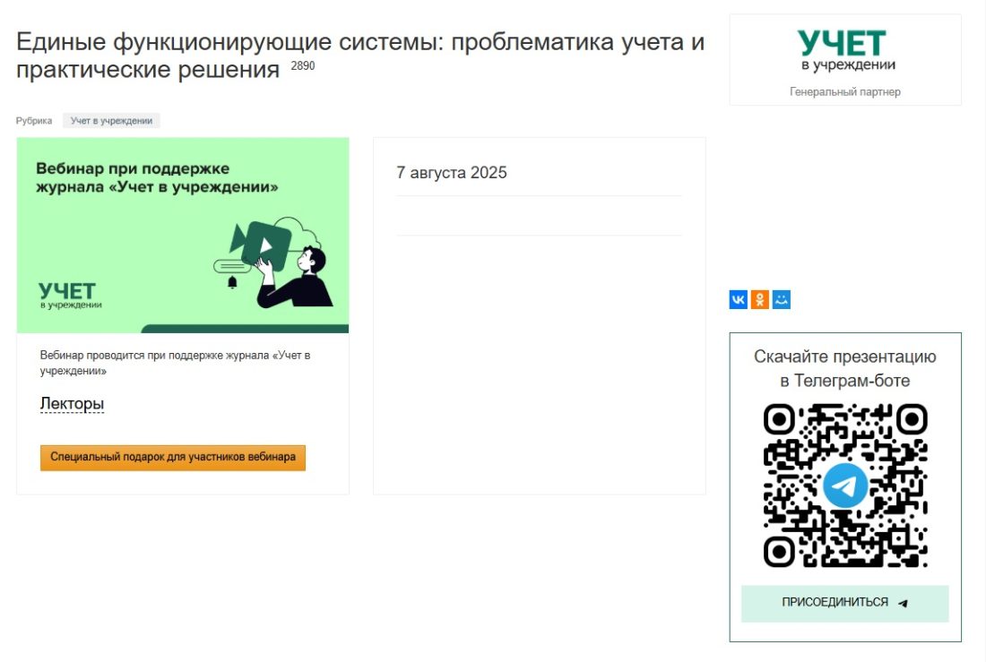Click the view count 2890
This screenshot has height=662, width=986.
[302, 65]
